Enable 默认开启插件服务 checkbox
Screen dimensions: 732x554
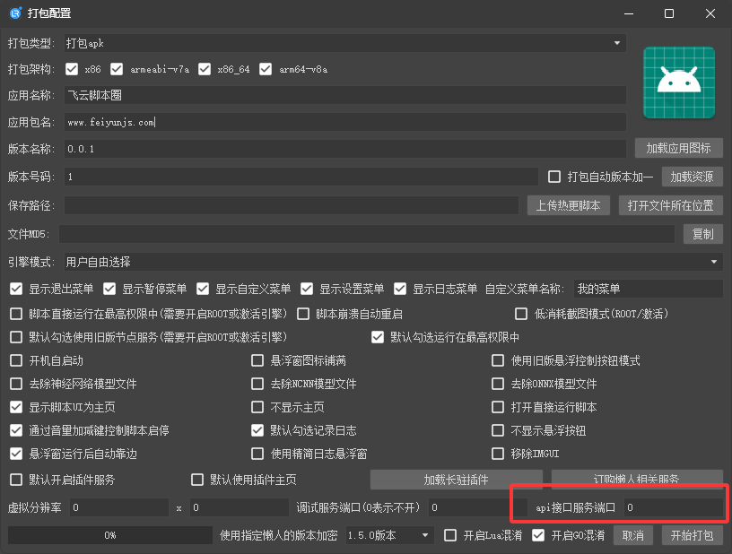[16, 480]
